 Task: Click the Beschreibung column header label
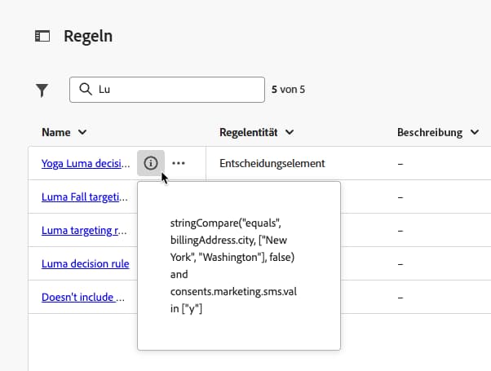[430, 132]
